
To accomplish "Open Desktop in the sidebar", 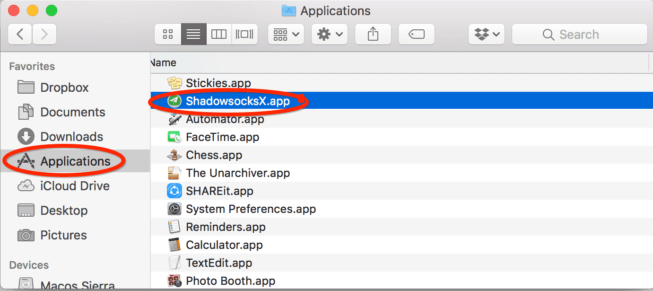I will pos(52,211).
